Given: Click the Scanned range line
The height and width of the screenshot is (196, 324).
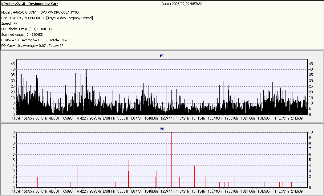Looking at the screenshot, I should [x=23, y=35].
